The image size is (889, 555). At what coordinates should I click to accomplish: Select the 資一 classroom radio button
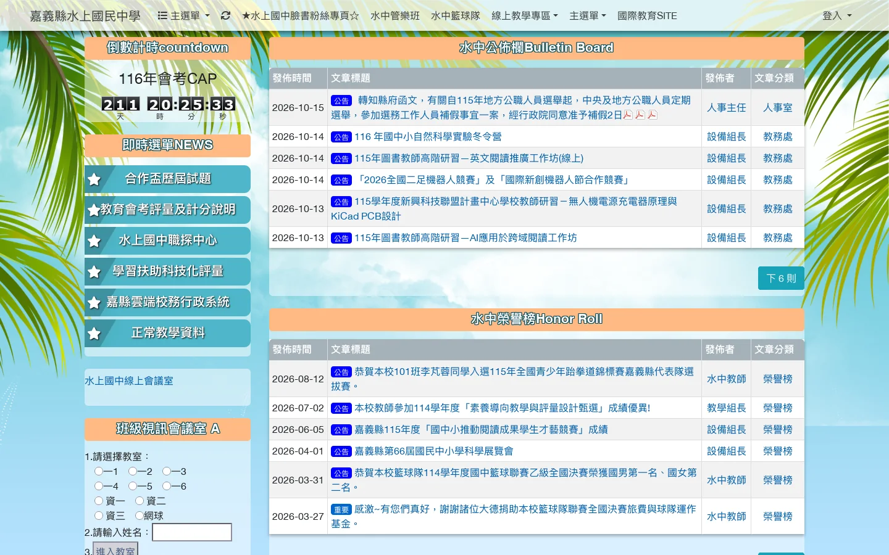[99, 501]
